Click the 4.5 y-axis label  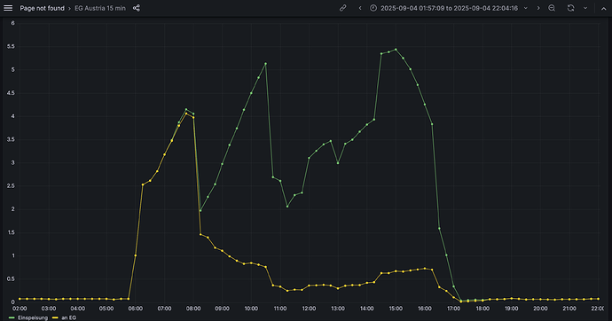[x=11, y=93]
